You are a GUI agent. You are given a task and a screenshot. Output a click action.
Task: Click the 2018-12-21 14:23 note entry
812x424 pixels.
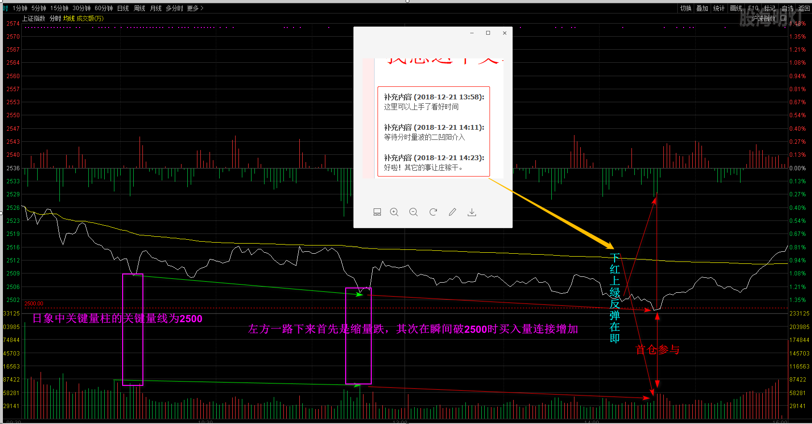(x=434, y=163)
